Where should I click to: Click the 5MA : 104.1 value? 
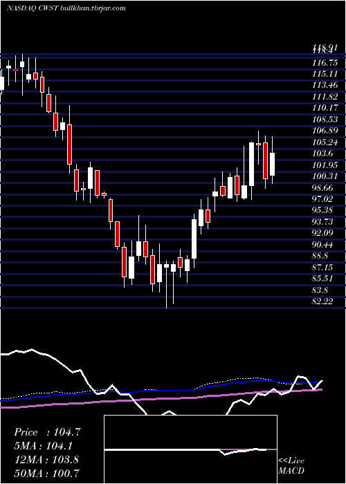click(45, 446)
